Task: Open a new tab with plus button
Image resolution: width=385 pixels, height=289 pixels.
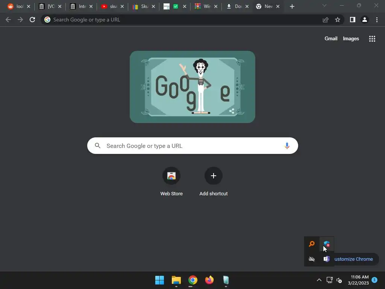Action: (292, 7)
